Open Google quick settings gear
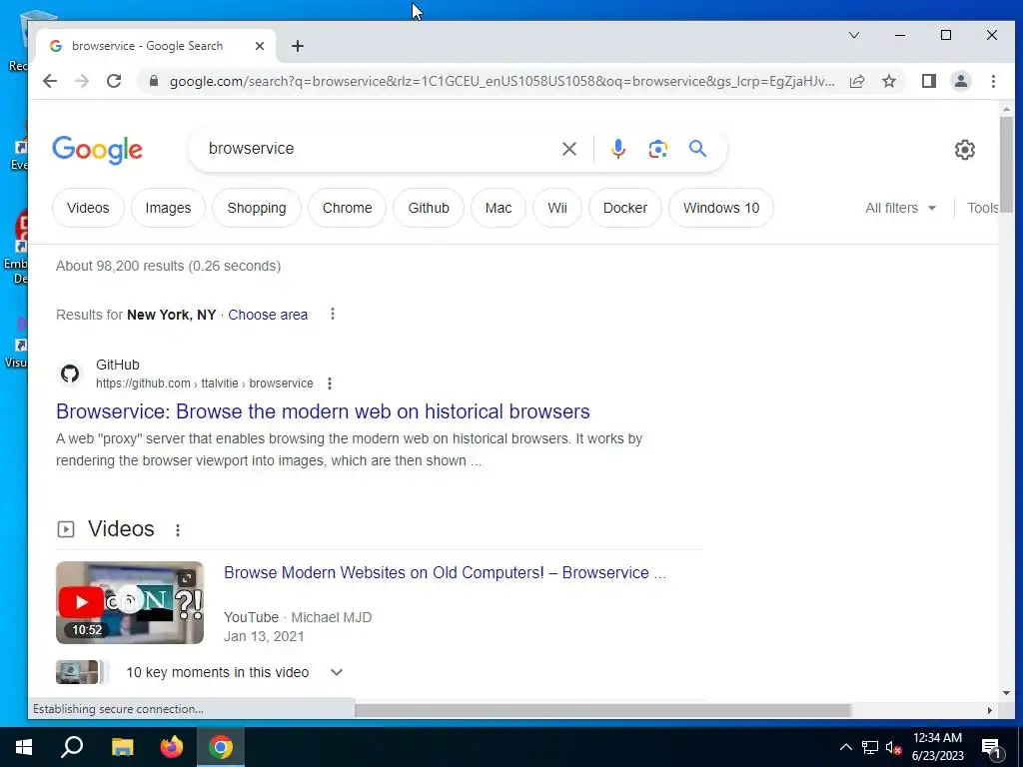1023x767 pixels. tap(964, 150)
